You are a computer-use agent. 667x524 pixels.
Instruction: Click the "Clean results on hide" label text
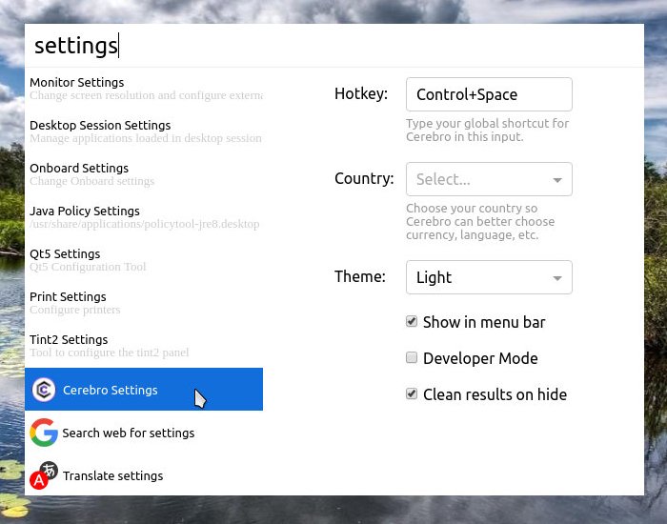click(x=495, y=394)
